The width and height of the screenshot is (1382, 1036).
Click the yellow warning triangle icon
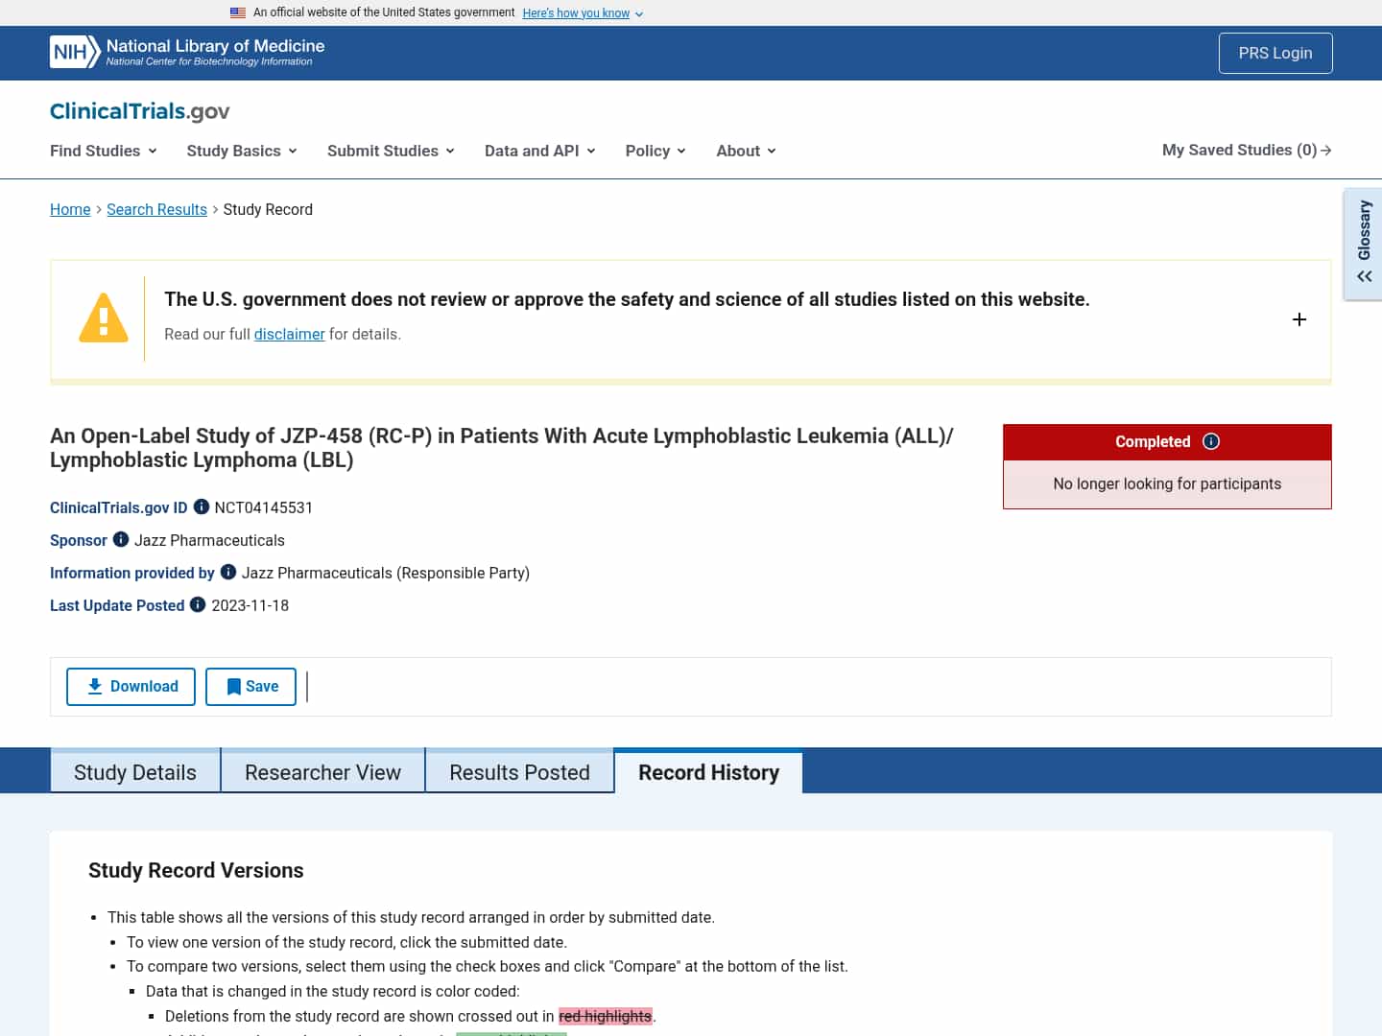[104, 318]
